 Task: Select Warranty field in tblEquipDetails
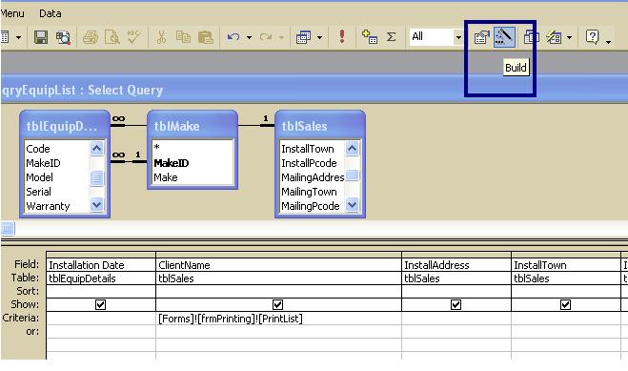[x=48, y=206]
